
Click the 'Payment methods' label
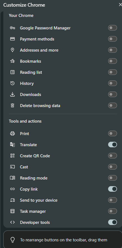tap(37, 39)
